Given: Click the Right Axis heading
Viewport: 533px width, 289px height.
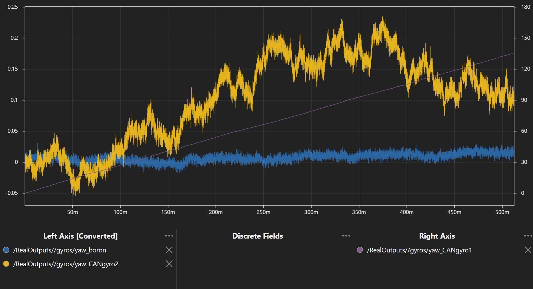Looking at the screenshot, I should [437, 236].
